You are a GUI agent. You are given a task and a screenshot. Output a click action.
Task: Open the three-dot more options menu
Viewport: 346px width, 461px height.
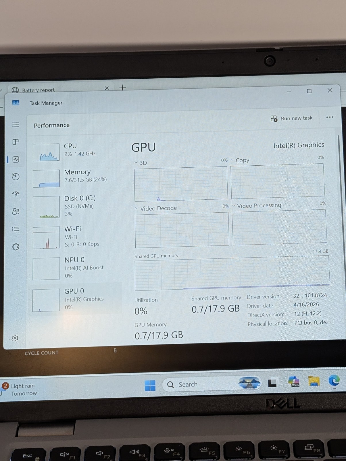click(330, 117)
